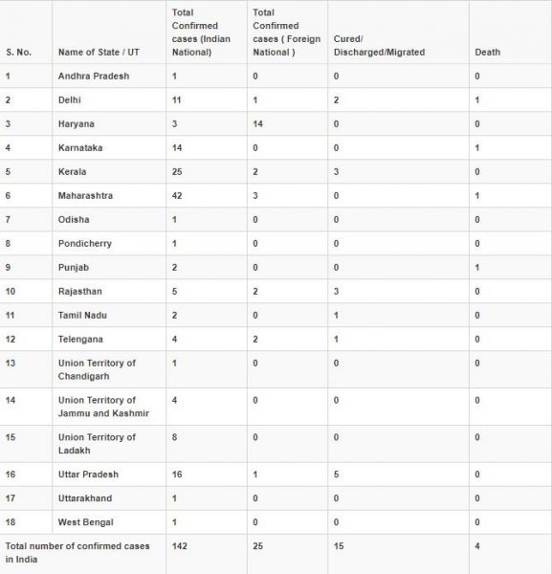Click the 'Death' column header
Screen dimensions: 552x574
click(x=487, y=53)
